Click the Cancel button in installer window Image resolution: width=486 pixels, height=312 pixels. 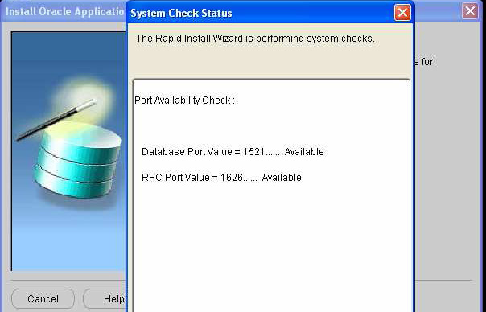43,298
